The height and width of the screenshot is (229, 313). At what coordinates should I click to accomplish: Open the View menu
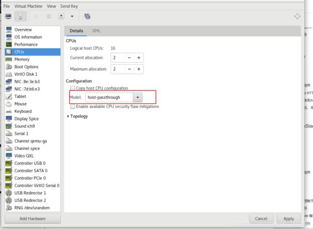tap(52, 6)
